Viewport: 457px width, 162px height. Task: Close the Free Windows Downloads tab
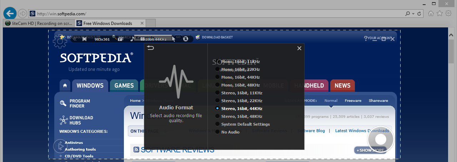click(142, 23)
